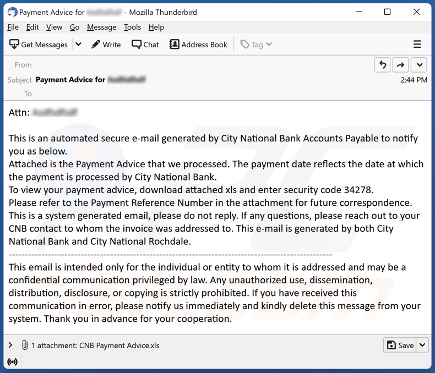
Task: Open the Chat panel
Action: (145, 45)
